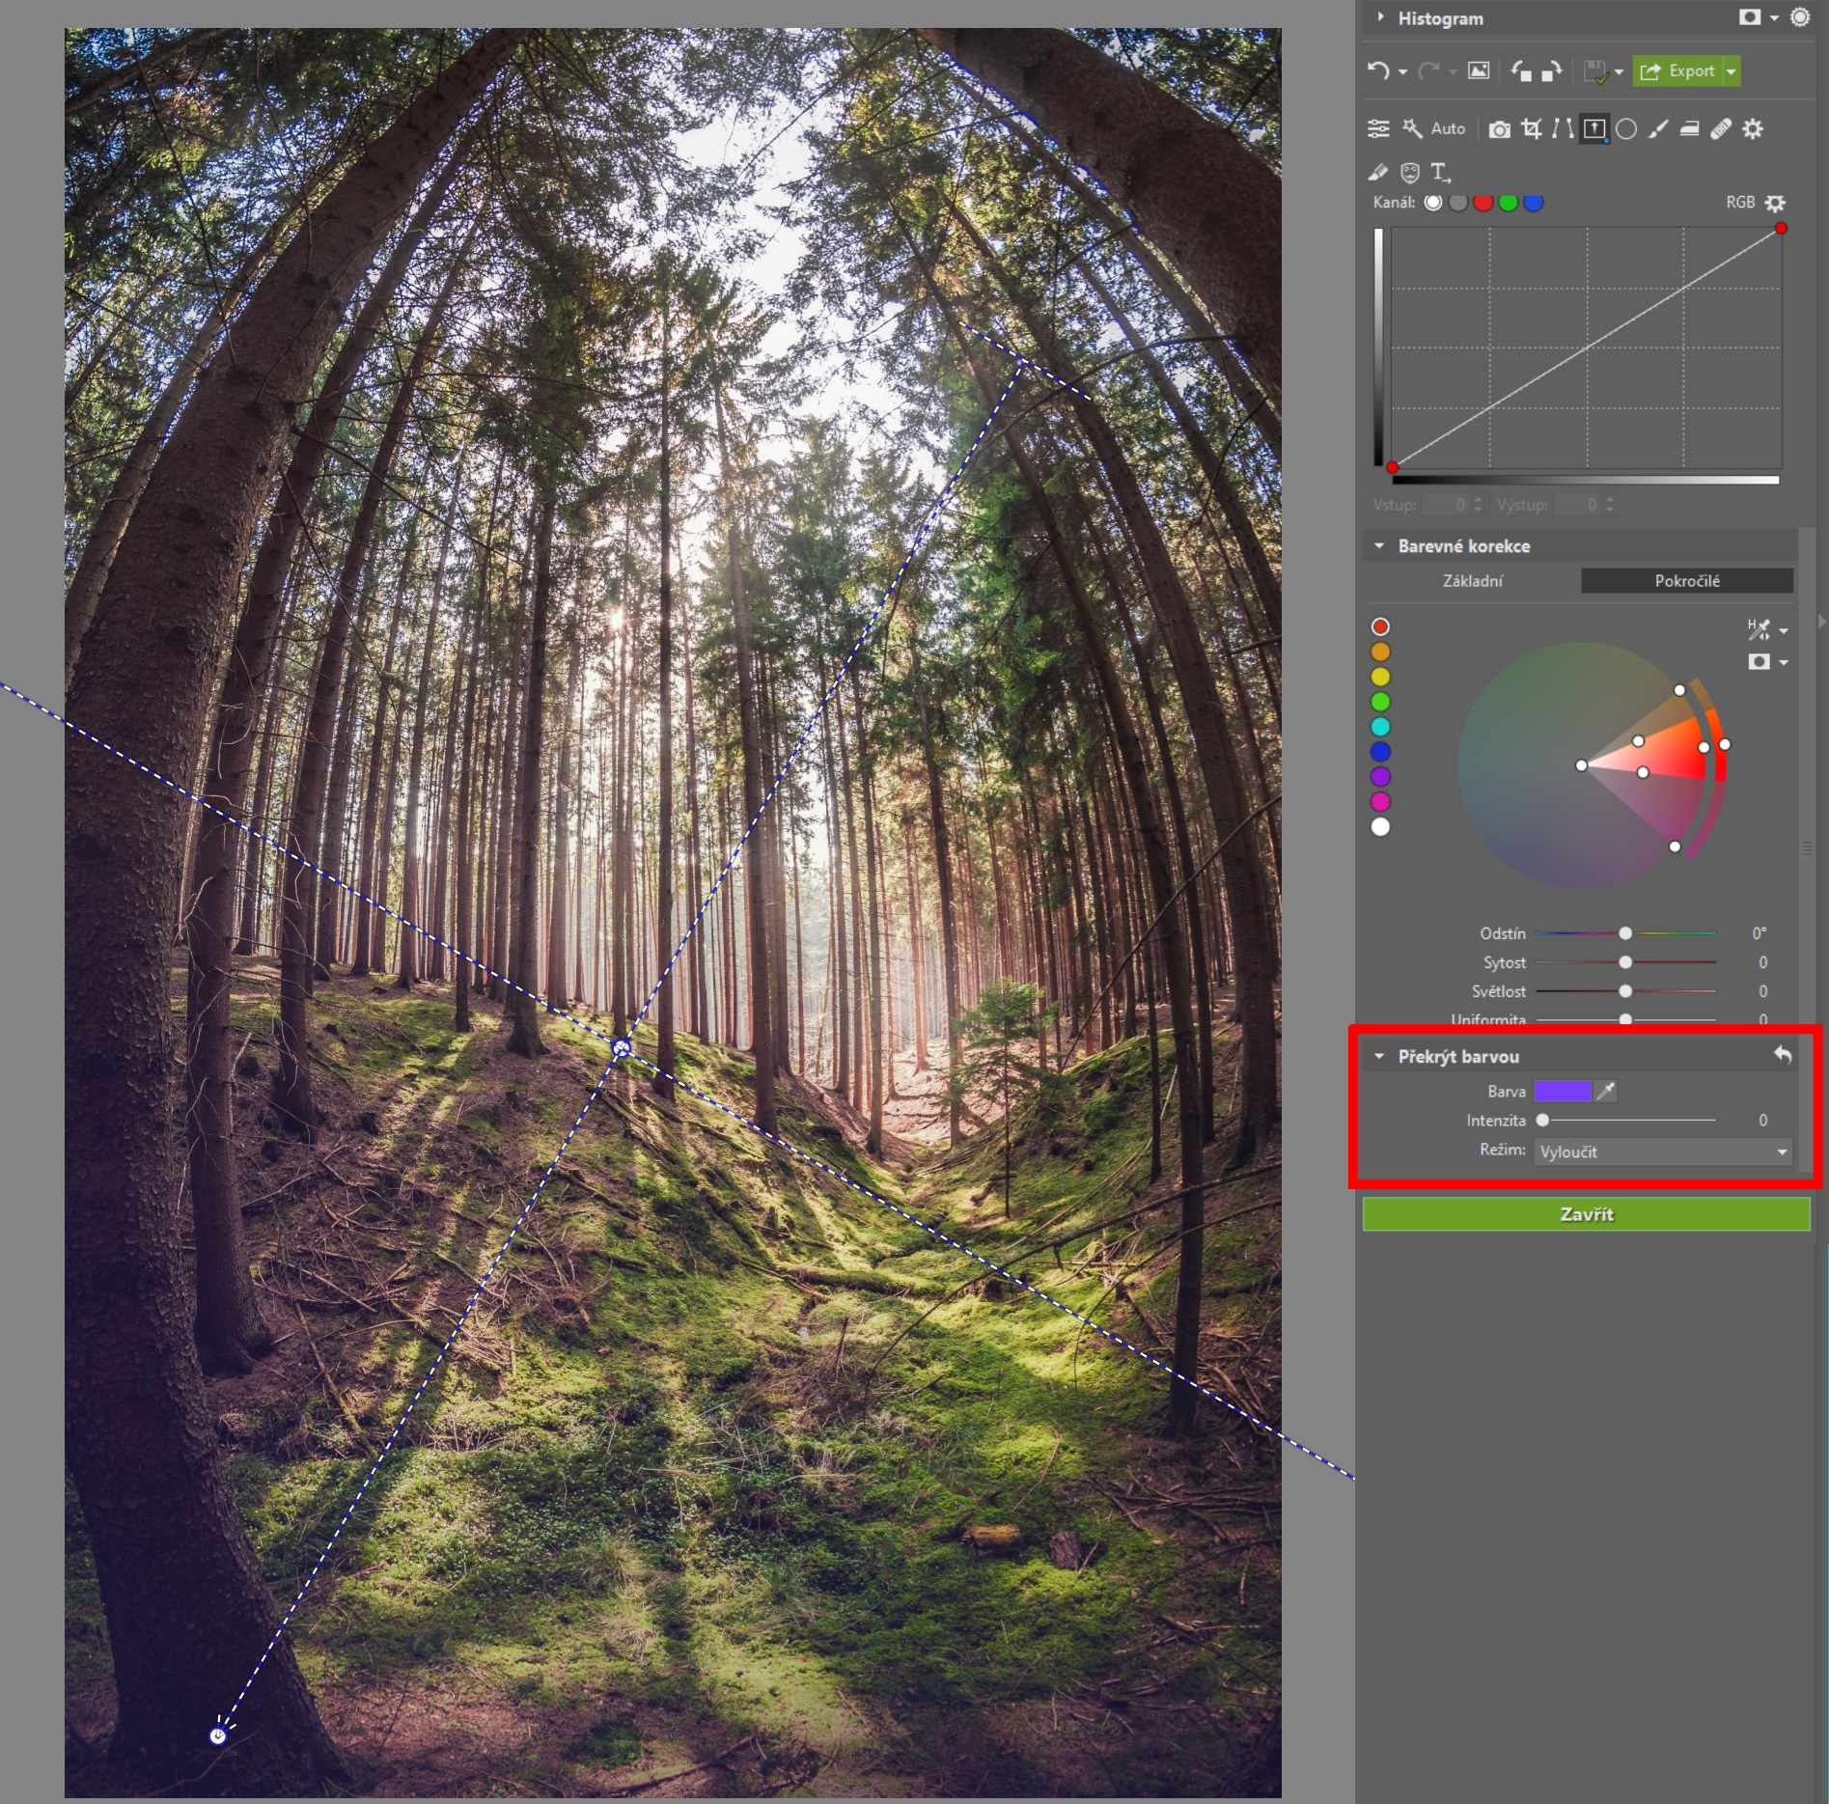Open the adjustment sliders panel icon

coord(1378,128)
